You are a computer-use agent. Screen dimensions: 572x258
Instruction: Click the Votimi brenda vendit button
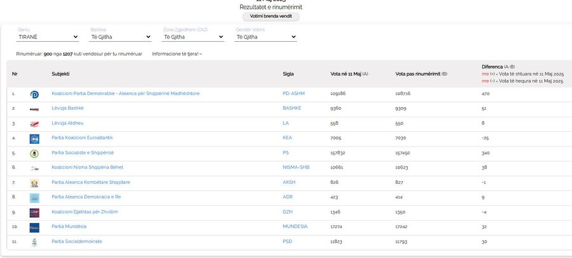271,16
